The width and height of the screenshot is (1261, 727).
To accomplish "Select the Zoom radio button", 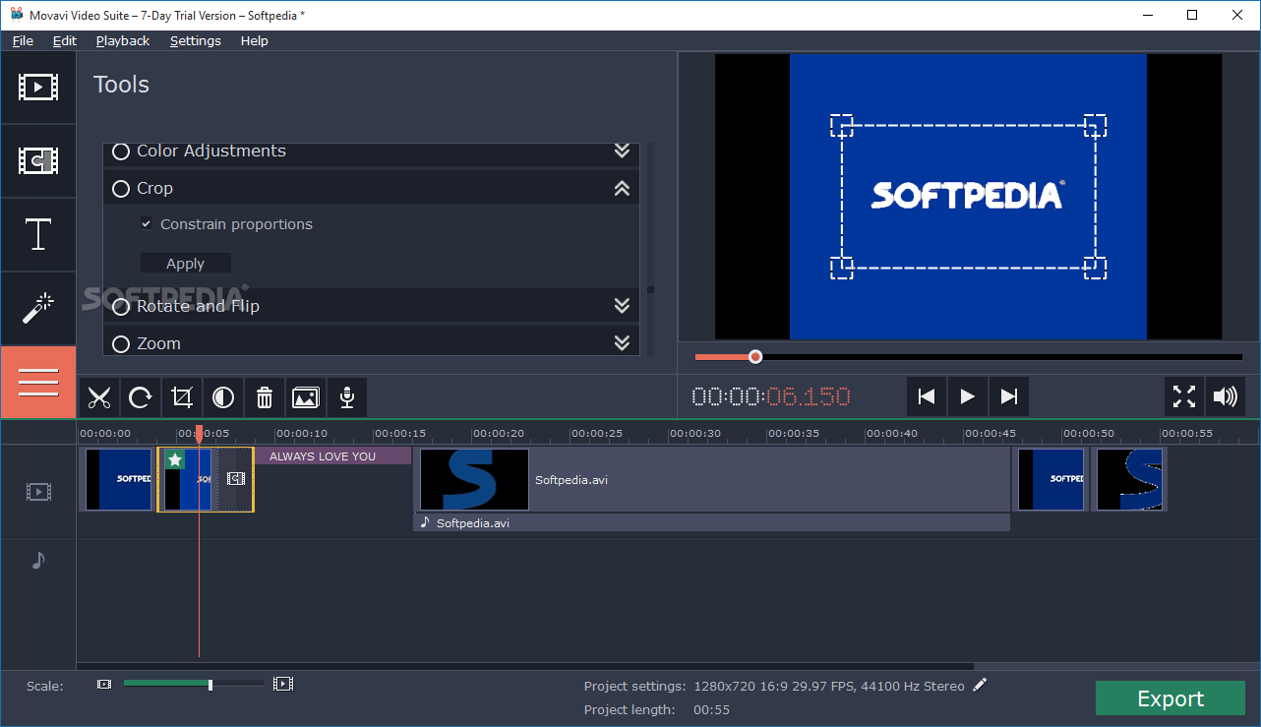I will pyautogui.click(x=121, y=344).
